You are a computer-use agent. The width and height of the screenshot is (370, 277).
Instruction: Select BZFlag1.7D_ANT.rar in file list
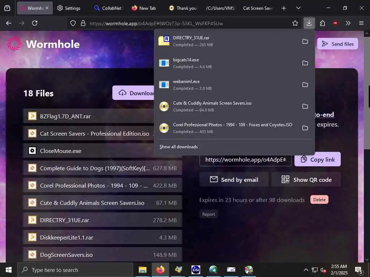coord(89,116)
